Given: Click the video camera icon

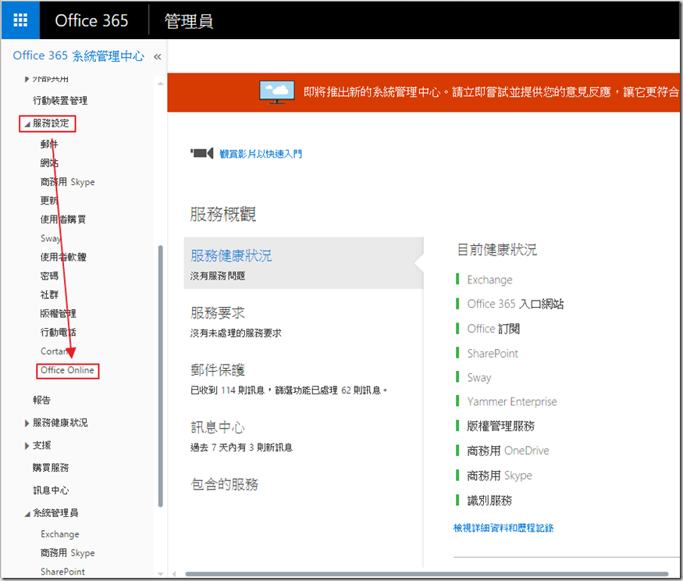Looking at the screenshot, I should [202, 154].
